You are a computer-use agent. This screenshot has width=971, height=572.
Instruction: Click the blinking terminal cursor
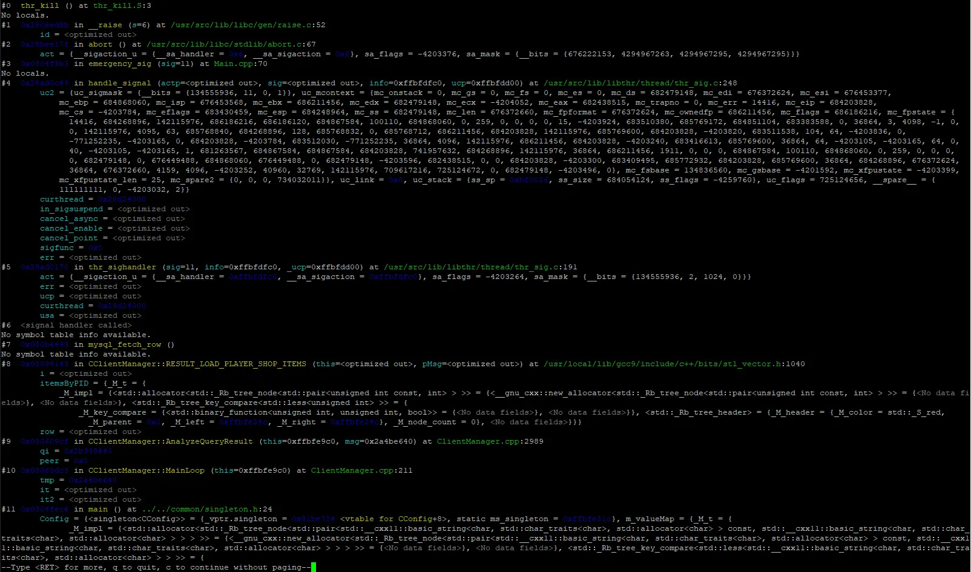coord(312,567)
